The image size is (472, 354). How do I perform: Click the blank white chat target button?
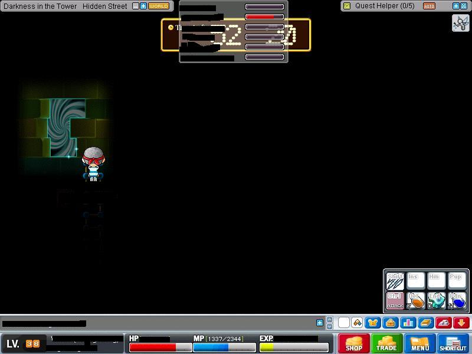(344, 323)
